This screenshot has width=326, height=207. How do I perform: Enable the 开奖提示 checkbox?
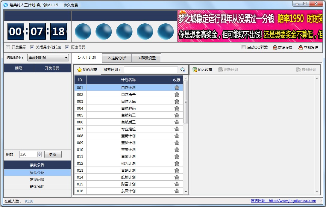(x=7, y=47)
